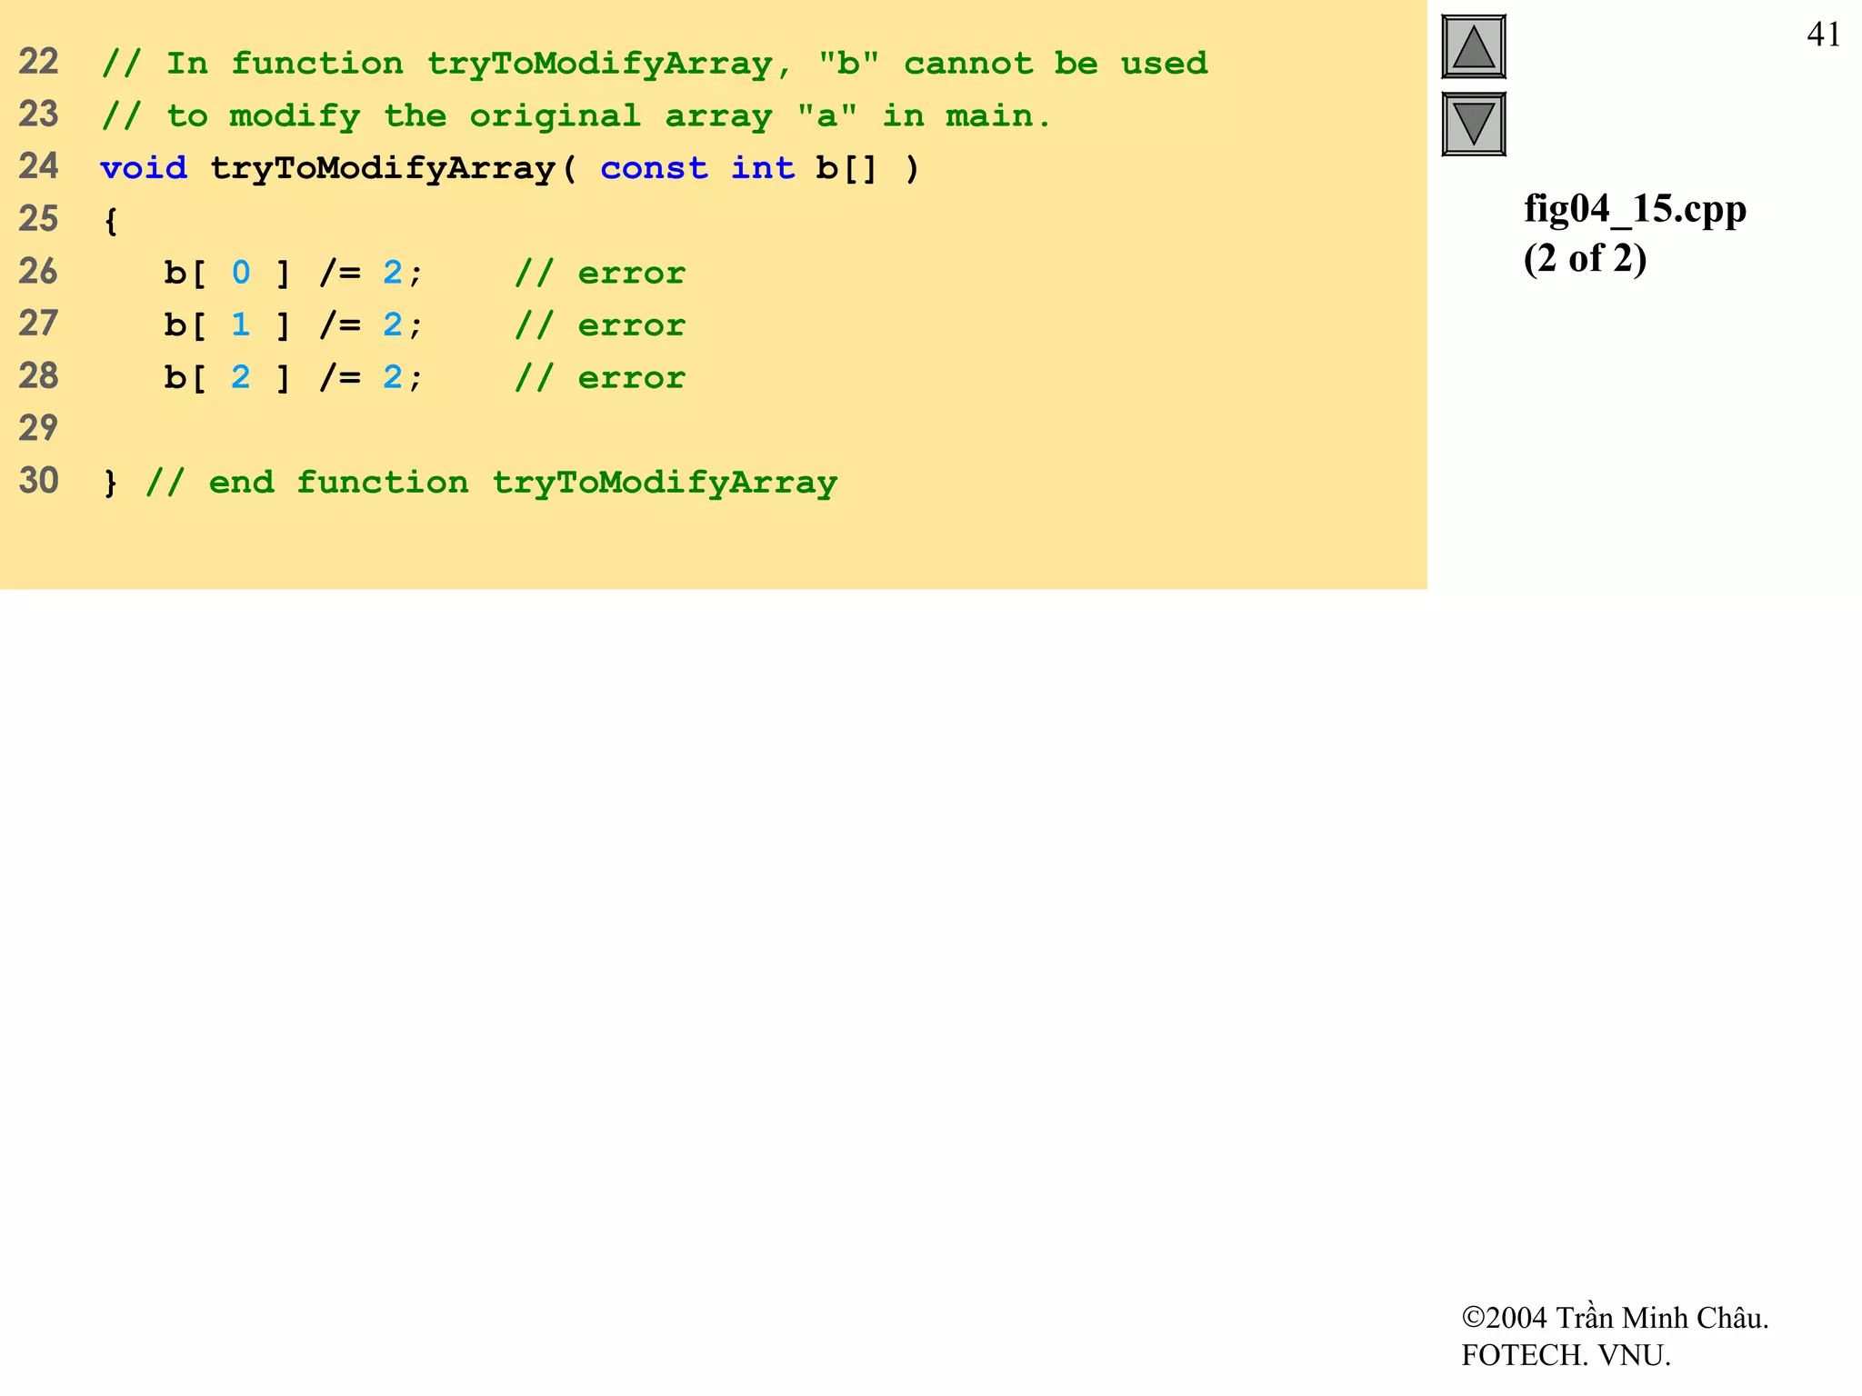
Task: Click index '0' in b[ 0 ]
Action: point(241,273)
